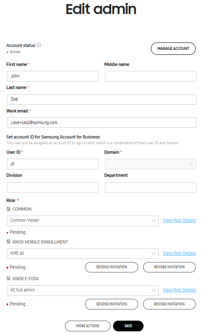Open the Manage Account button
The height and width of the screenshot is (333, 206).
pyautogui.click(x=173, y=49)
